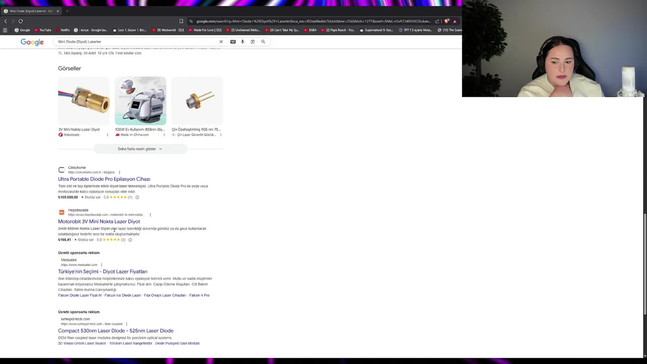Click the Clinichome site favicon
Viewport: 647px width, 364px height.
(x=62, y=170)
